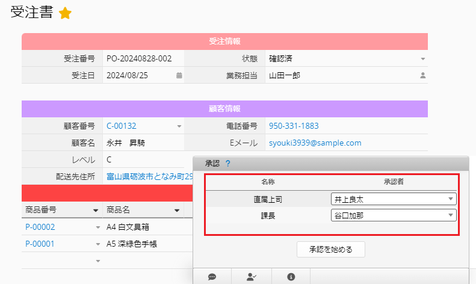Click the phone number 950-331-1883 link
This screenshot has width=476, height=284.
pyautogui.click(x=294, y=126)
